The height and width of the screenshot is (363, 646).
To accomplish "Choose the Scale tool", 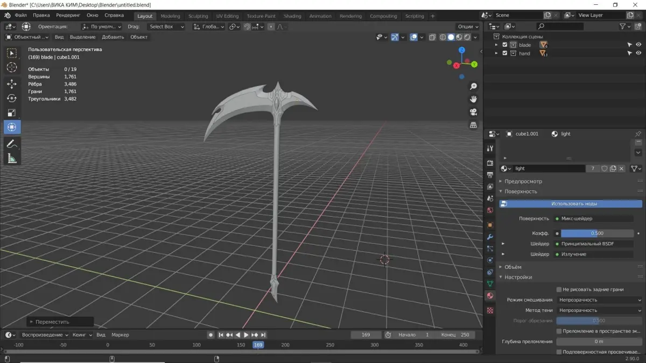I will tap(12, 113).
